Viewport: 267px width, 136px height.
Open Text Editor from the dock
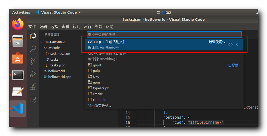tap(18, 91)
